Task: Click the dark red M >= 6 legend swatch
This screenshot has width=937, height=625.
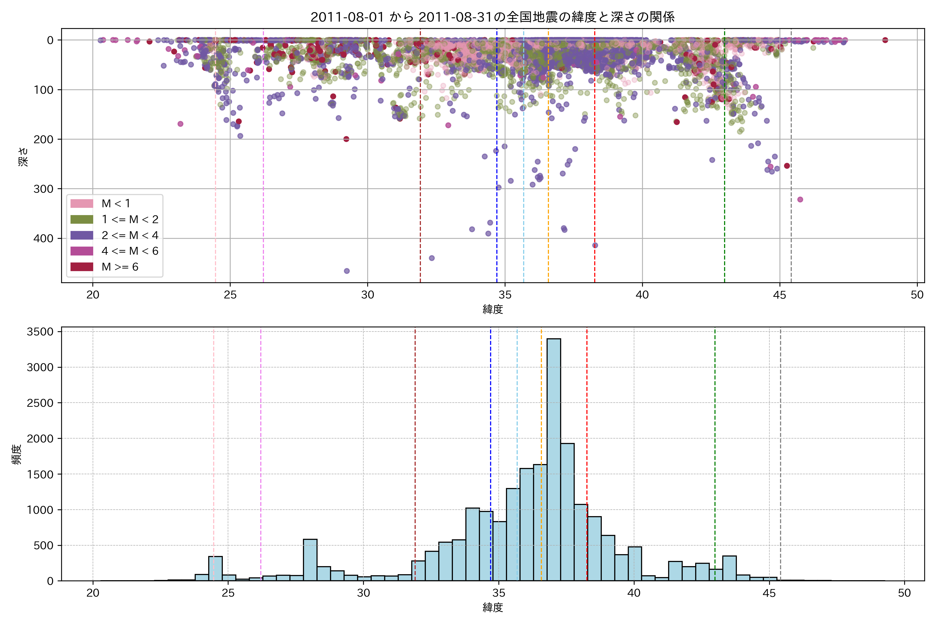Action: [82, 267]
